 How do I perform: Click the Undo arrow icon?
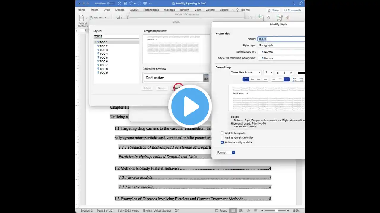pyautogui.click(x=131, y=3)
